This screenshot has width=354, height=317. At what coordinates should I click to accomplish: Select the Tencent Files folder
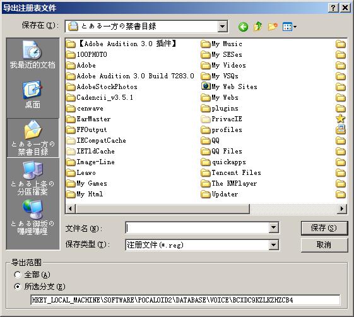click(x=231, y=172)
